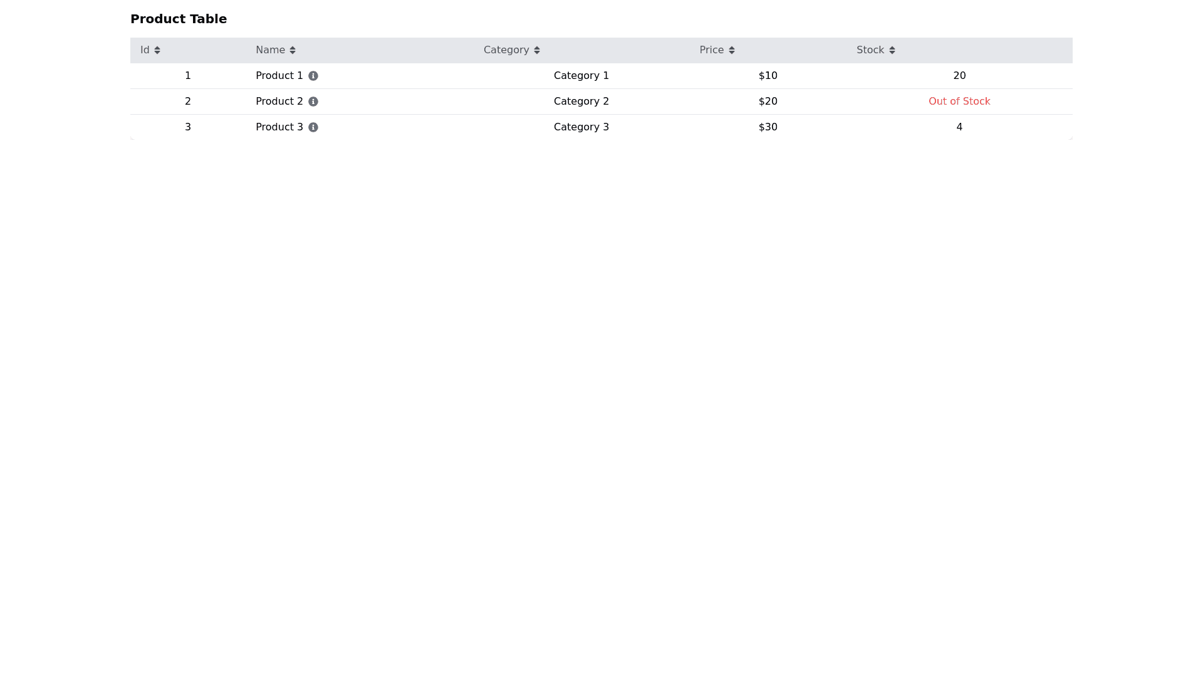
Task: Click the red Out of Stock text
Action: (x=959, y=102)
